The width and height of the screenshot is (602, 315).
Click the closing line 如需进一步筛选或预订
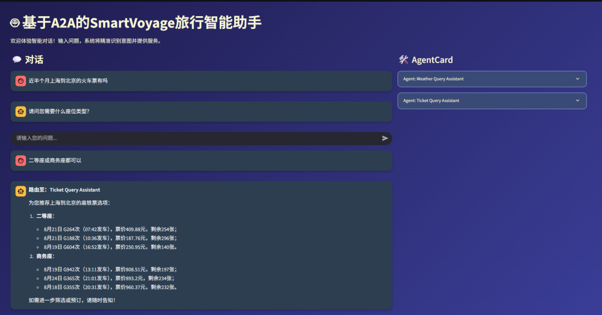tap(72, 300)
